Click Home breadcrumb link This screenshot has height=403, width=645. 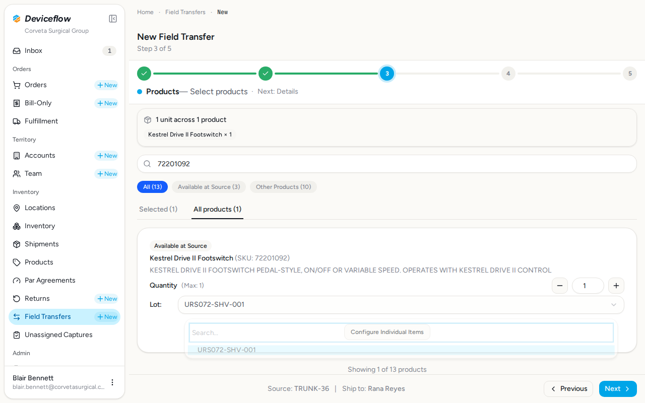[x=145, y=12]
